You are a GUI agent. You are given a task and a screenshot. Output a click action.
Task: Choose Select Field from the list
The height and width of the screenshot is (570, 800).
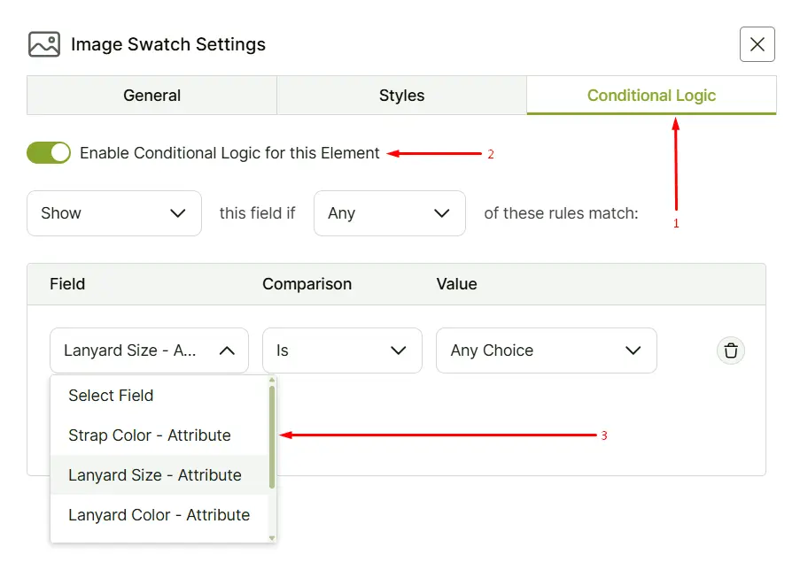click(110, 396)
